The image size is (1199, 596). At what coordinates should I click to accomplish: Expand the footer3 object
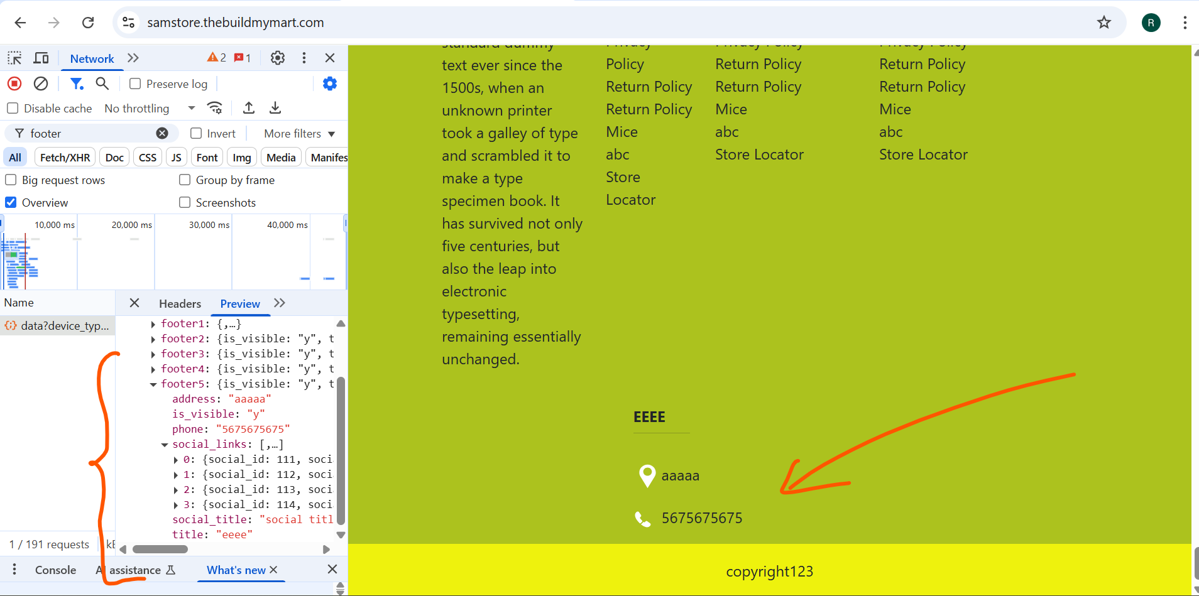(x=153, y=354)
